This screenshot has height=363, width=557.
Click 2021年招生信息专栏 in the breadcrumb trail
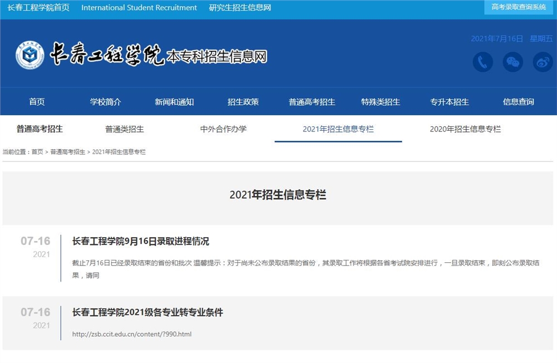coord(119,151)
